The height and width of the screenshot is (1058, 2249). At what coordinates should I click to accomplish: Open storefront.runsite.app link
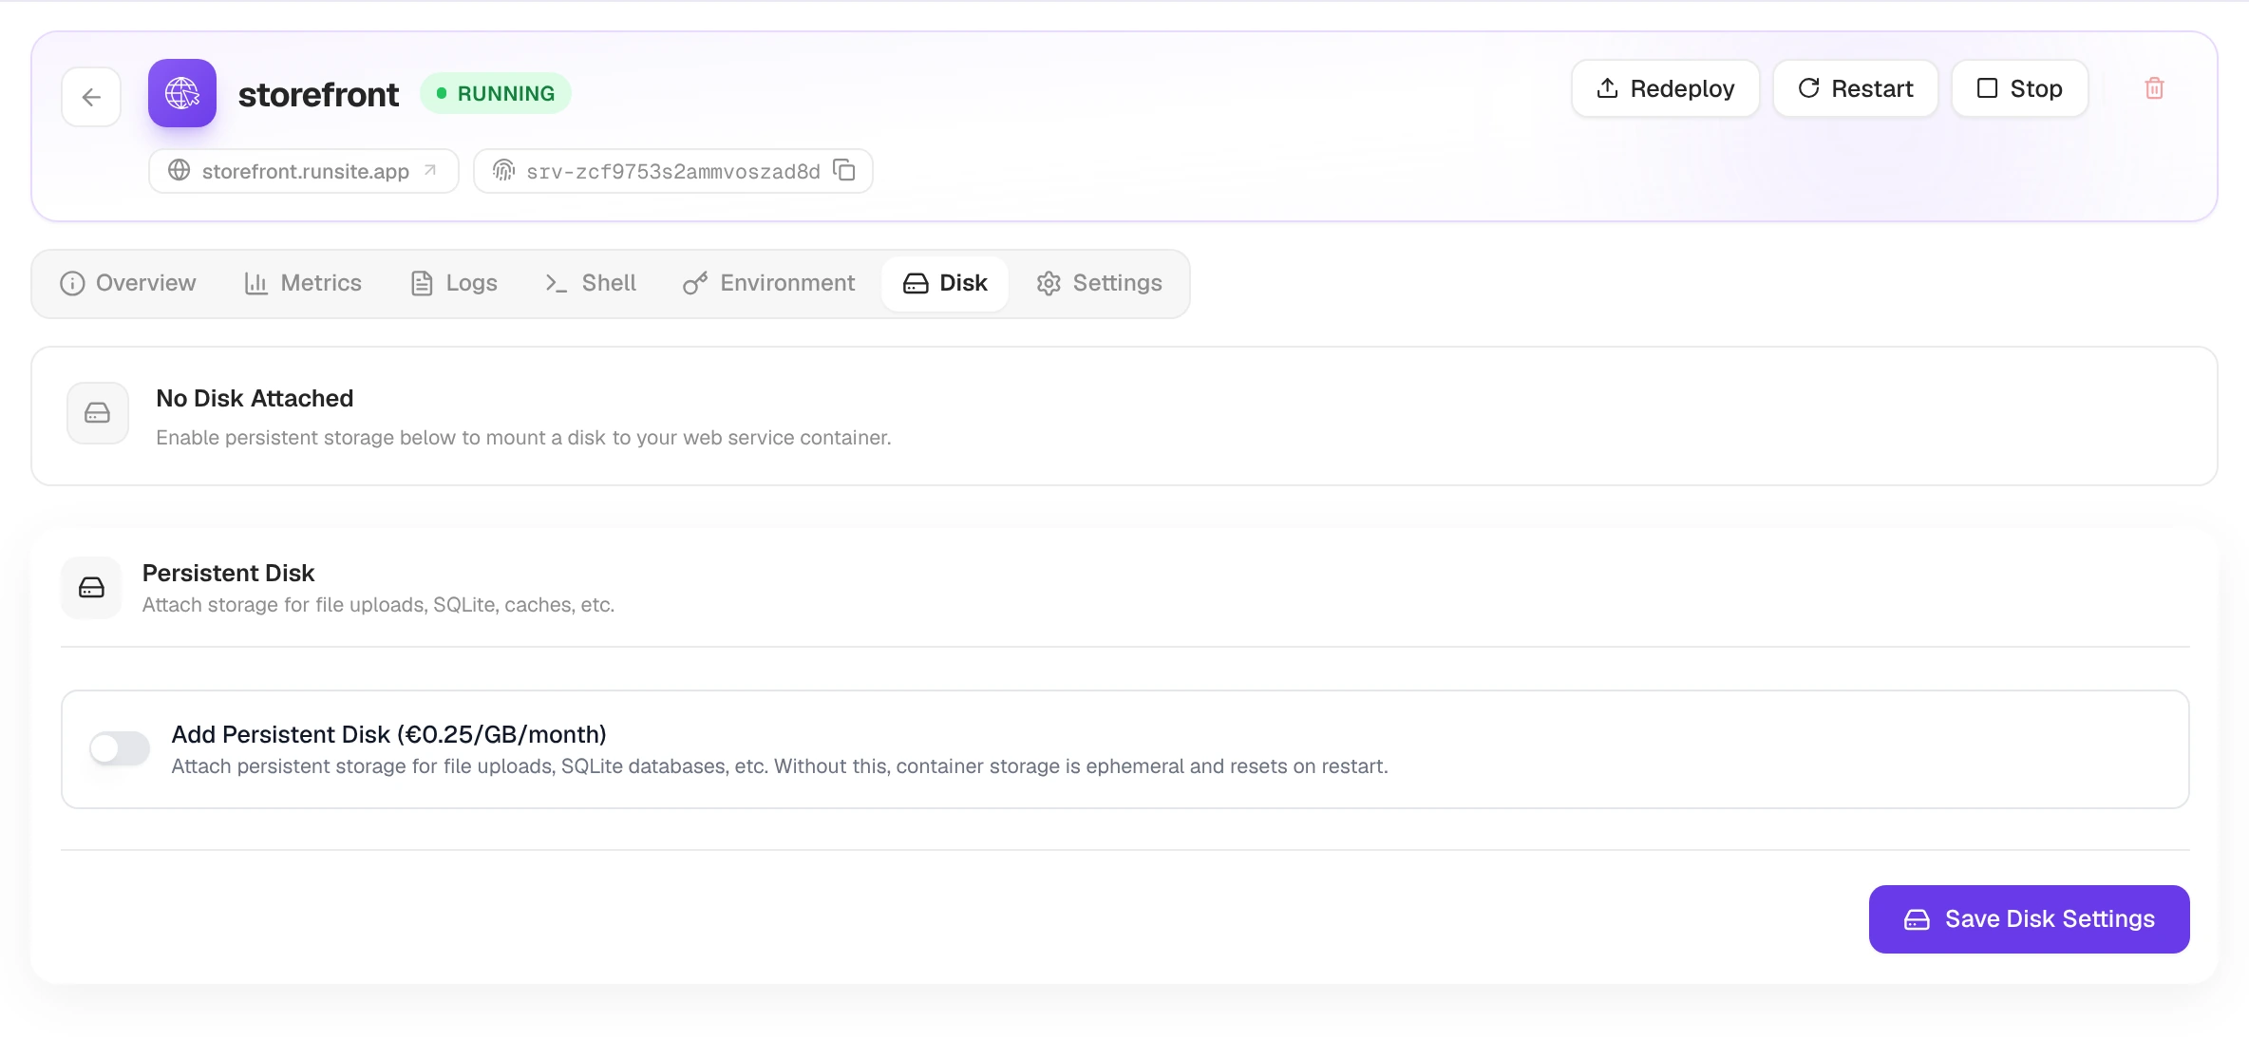click(304, 171)
